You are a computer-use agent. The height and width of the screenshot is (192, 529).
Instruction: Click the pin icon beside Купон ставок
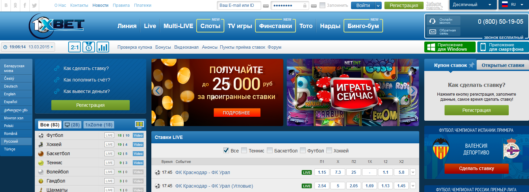[x=472, y=65]
